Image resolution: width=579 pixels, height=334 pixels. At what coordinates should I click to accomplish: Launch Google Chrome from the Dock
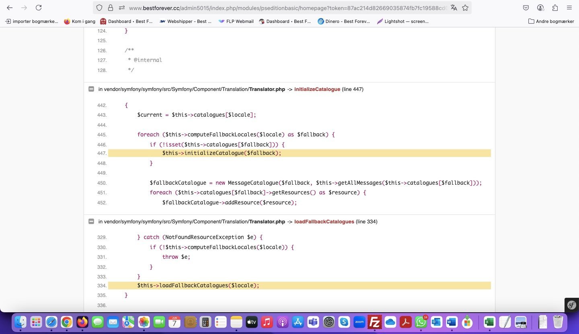(67, 322)
